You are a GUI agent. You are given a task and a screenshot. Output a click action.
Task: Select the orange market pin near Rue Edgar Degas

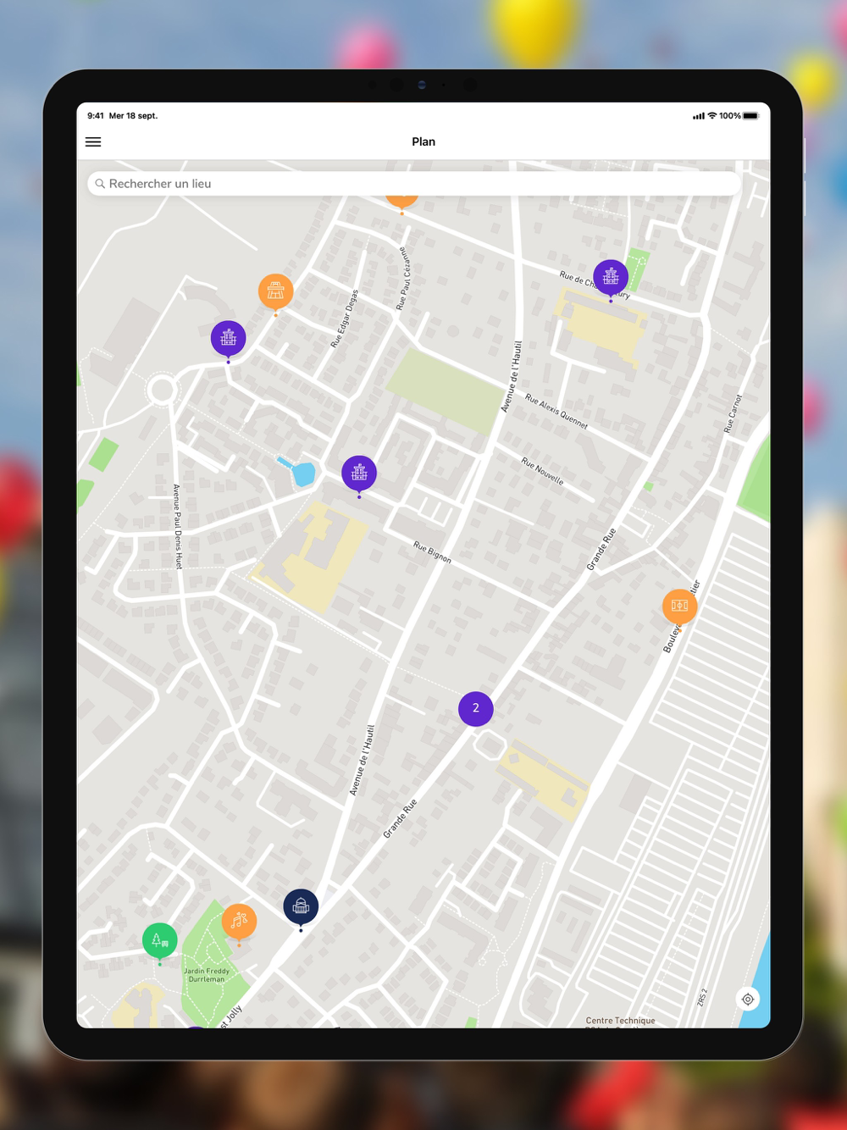275,292
